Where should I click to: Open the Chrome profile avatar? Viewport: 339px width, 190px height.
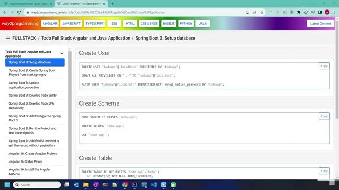tap(327, 12)
